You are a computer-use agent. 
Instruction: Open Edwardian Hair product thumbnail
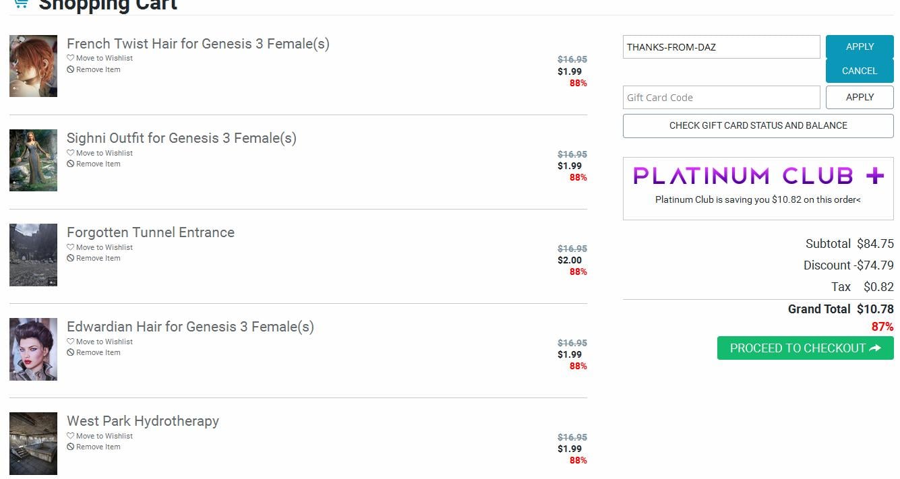[x=33, y=349]
